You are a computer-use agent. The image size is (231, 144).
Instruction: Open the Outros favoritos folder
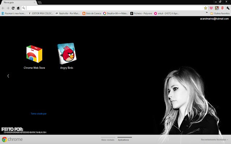pos(220,14)
